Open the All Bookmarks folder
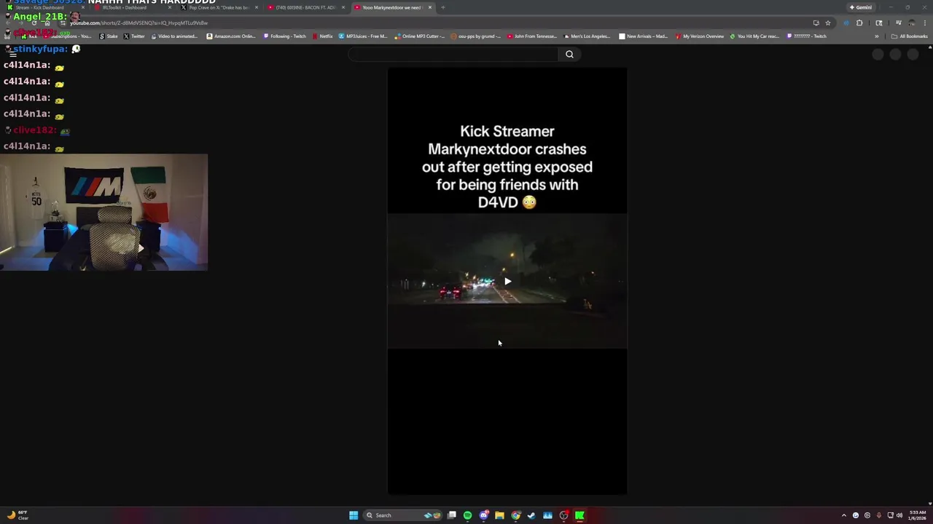The image size is (933, 524). pos(909,36)
